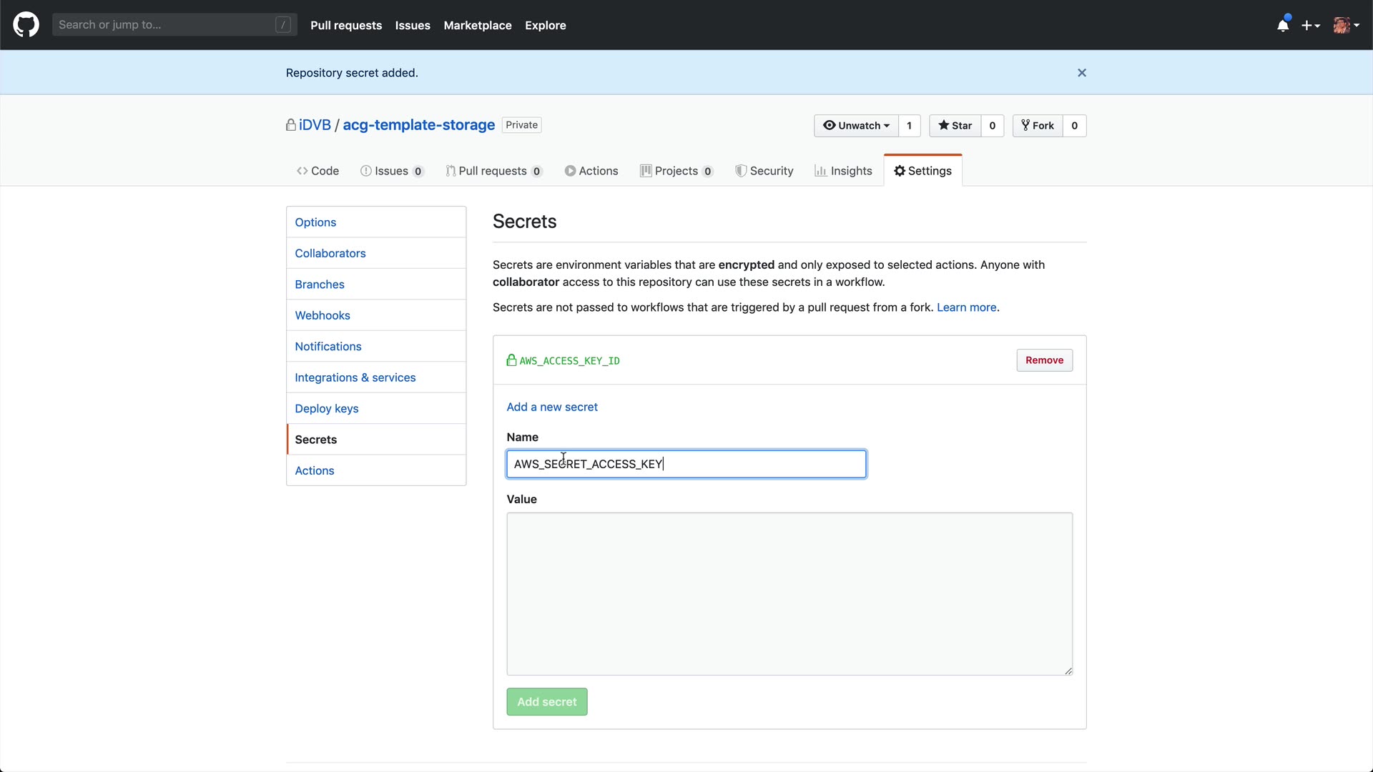
Task: Star the repository
Action: click(x=955, y=126)
